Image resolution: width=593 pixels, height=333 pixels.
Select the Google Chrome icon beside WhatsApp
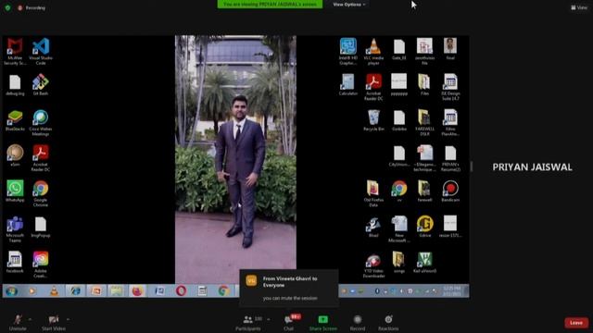[x=41, y=193]
